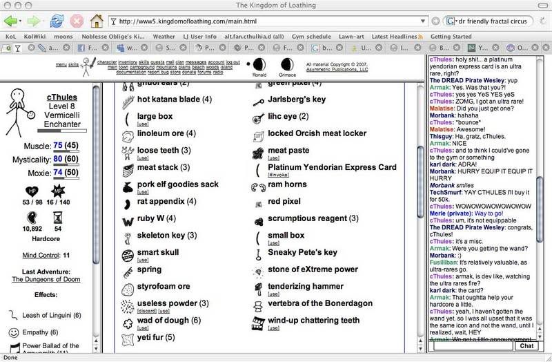This screenshot has width=552, height=362.
Task: Click the inventory pane scrollbar thumb
Action: coord(420,182)
